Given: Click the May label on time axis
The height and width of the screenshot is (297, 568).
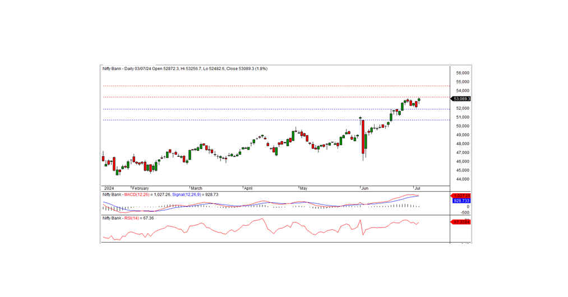Looking at the screenshot, I should point(303,188).
